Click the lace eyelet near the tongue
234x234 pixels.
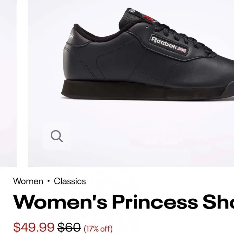click(x=147, y=27)
